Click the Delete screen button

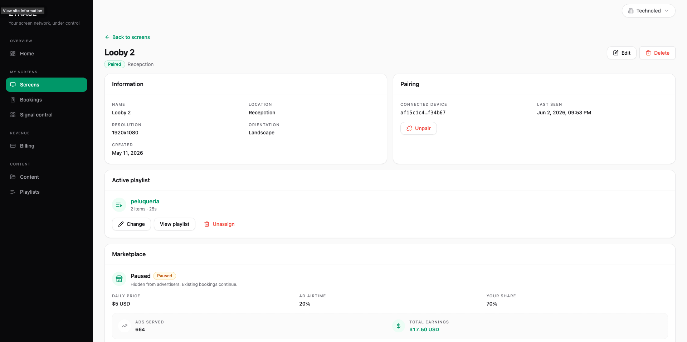(657, 53)
